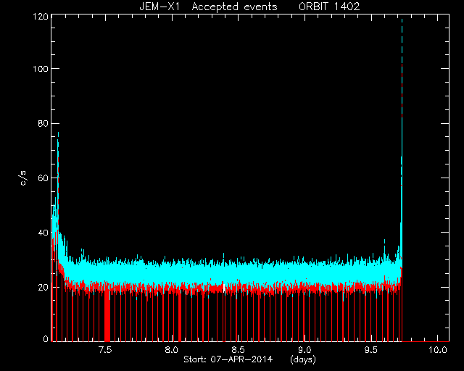This screenshot has width=464, height=371.
Task: Click the 20 y-axis tick label
Action: click(x=43, y=287)
